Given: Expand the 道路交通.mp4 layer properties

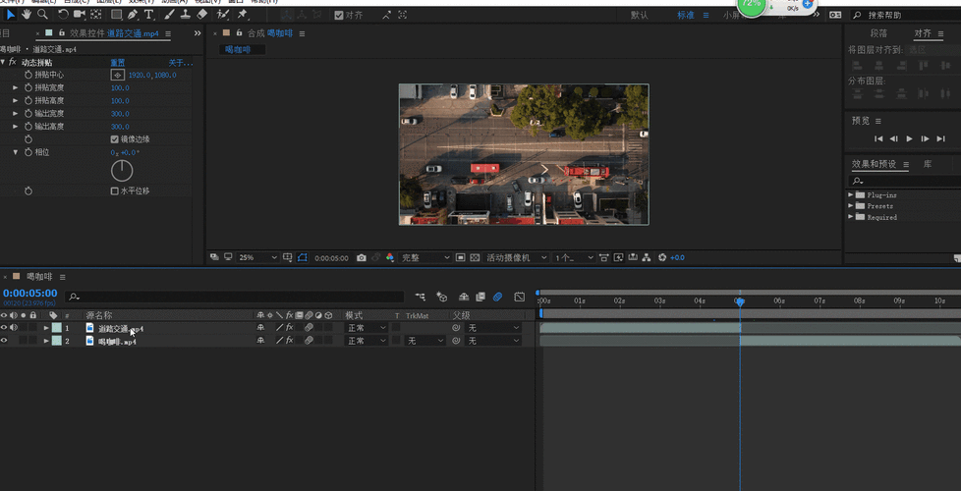Looking at the screenshot, I should [46, 328].
